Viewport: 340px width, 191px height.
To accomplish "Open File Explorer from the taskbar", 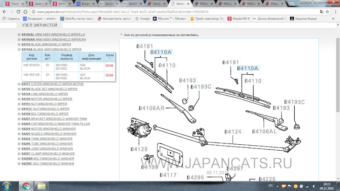I will [x=41, y=186].
